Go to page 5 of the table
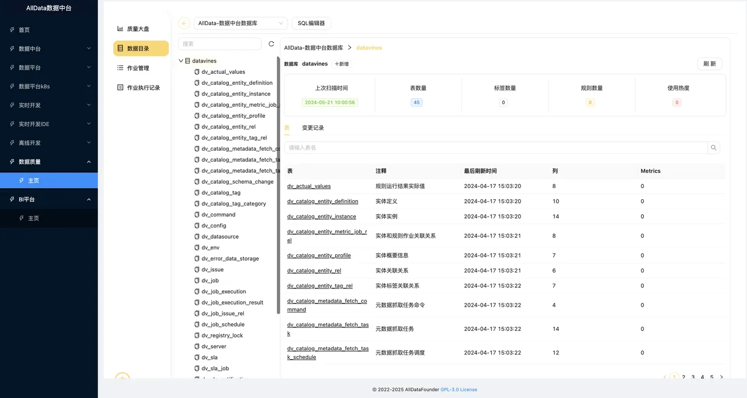The image size is (747, 398). [x=712, y=377]
